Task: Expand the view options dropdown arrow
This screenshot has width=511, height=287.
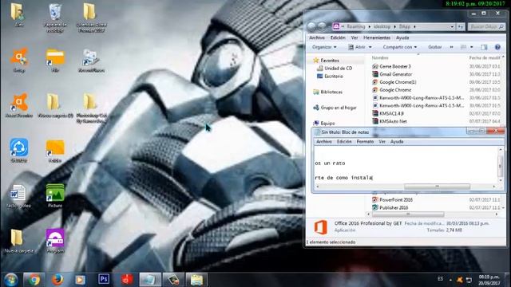Action: 472,47
